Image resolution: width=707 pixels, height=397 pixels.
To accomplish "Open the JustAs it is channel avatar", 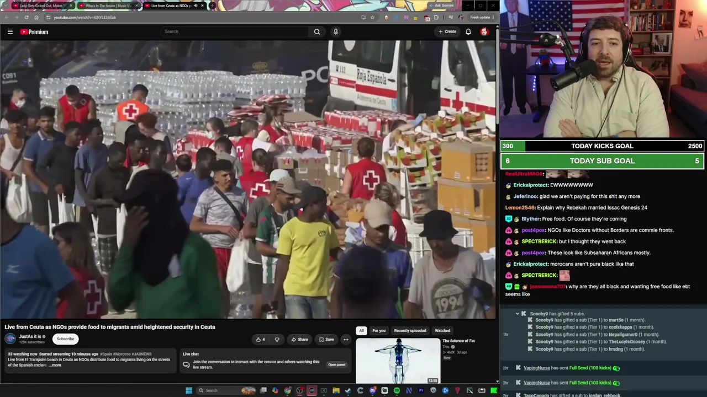I will [x=10, y=339].
